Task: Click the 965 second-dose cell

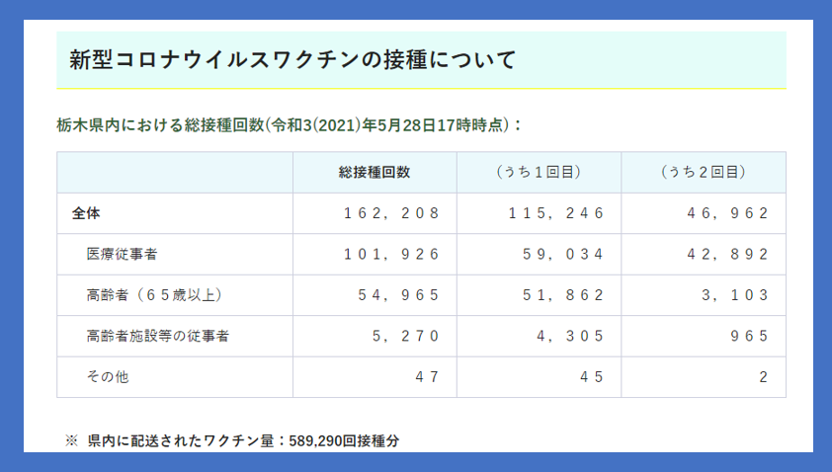Action: (x=750, y=336)
